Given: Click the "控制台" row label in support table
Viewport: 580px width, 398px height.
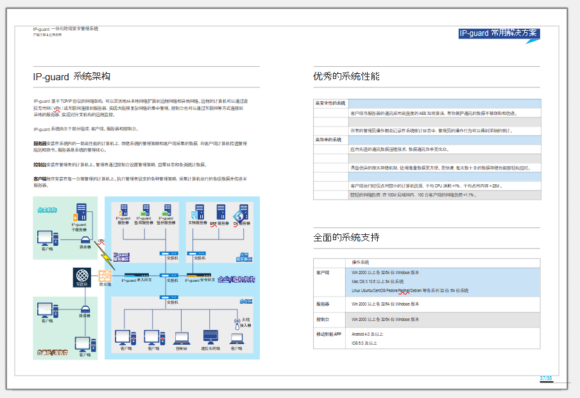Looking at the screenshot, I should (323, 320).
